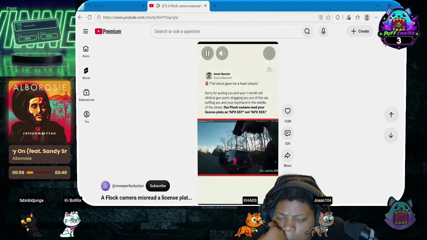427x240 pixels.
Task: Open the Create menu
Action: pyautogui.click(x=360, y=31)
